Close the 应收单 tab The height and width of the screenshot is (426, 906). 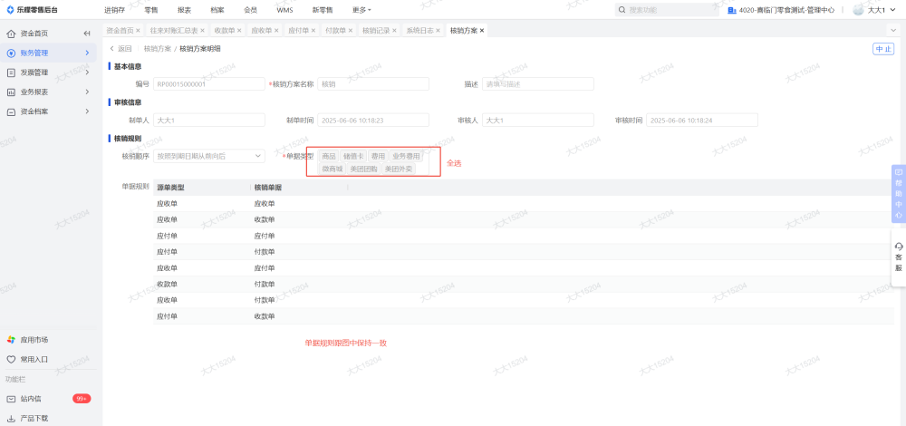[276, 30]
